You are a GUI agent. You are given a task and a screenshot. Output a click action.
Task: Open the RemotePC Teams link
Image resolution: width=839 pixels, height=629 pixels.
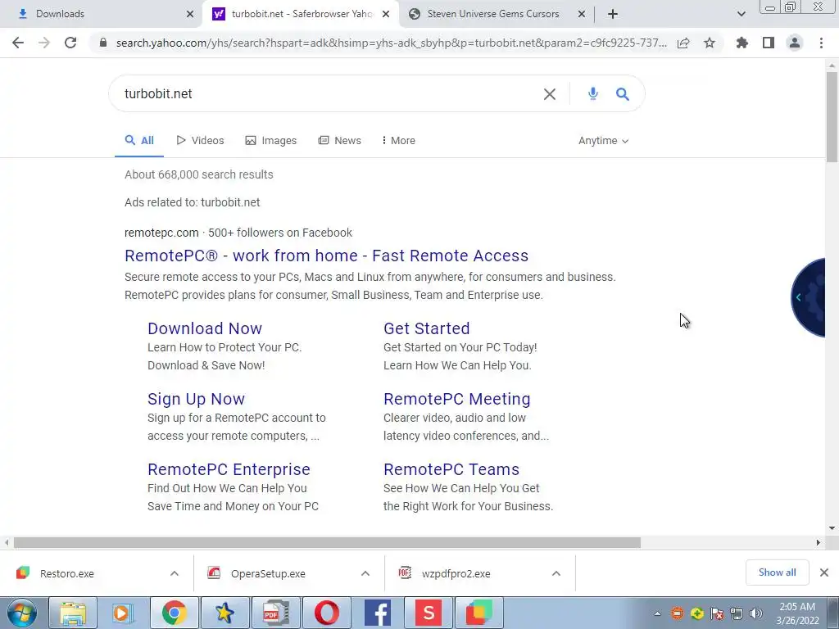pyautogui.click(x=451, y=469)
